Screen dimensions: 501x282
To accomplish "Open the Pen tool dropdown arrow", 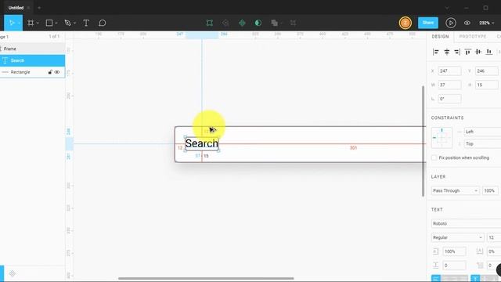I will point(75,23).
